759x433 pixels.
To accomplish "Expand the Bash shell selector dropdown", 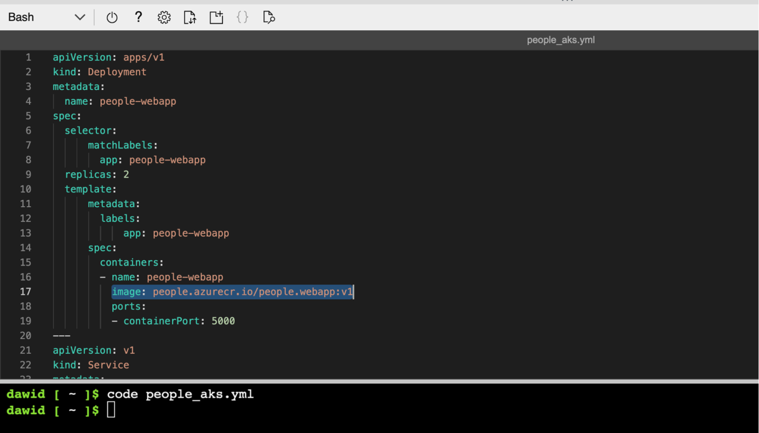I will pos(79,17).
